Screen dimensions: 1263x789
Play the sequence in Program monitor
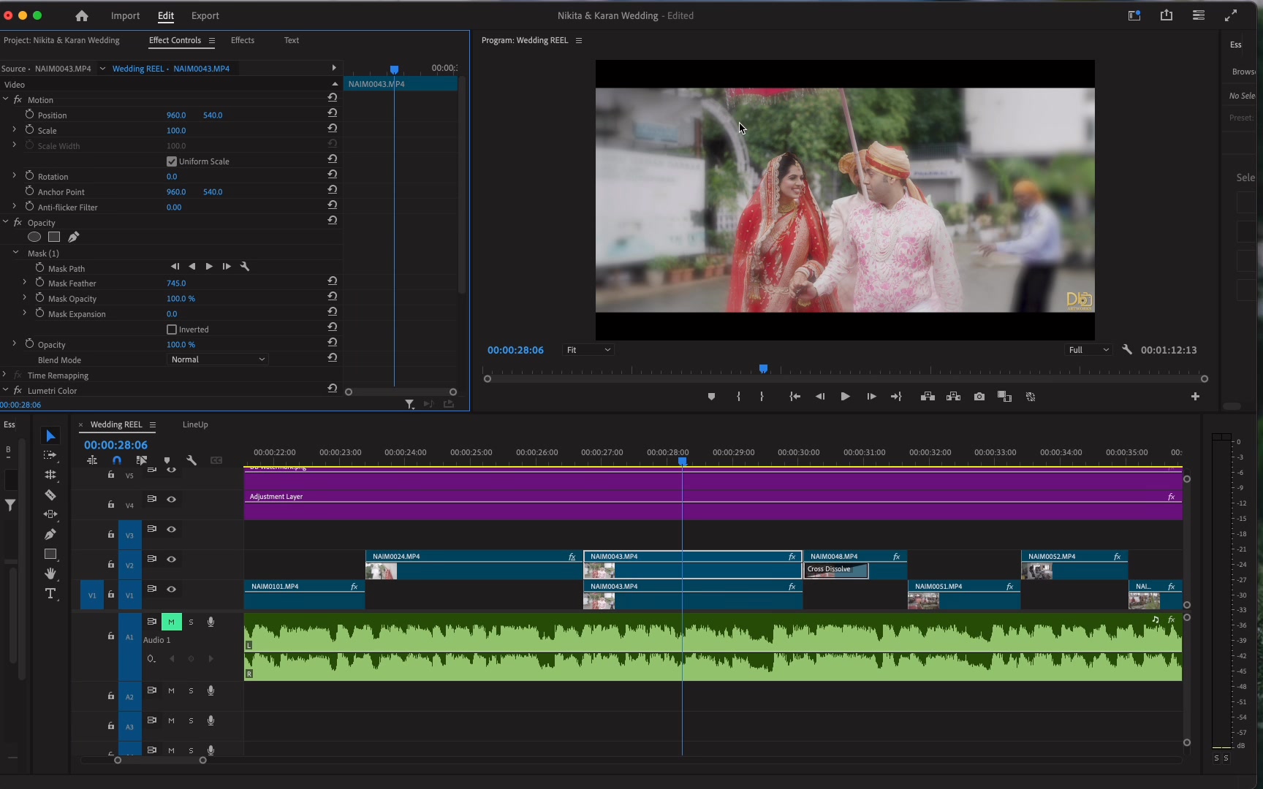pyautogui.click(x=845, y=397)
